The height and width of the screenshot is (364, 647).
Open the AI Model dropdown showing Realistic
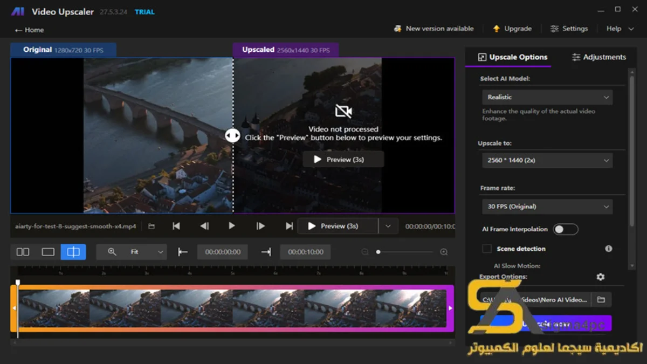(547, 97)
